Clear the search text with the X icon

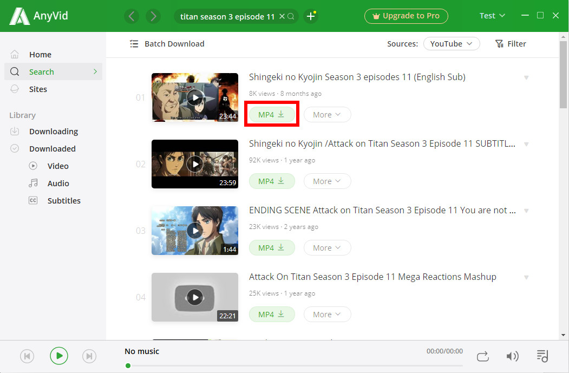tap(282, 16)
